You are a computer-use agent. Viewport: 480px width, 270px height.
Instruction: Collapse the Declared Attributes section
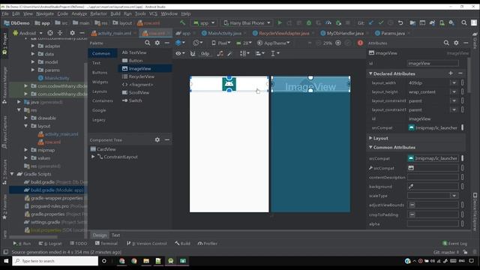tap(370, 73)
